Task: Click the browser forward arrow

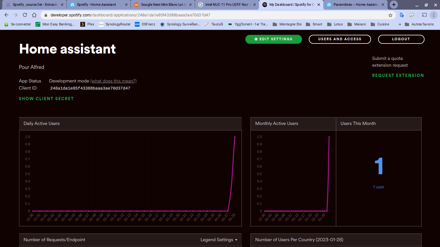Action: 15,15
